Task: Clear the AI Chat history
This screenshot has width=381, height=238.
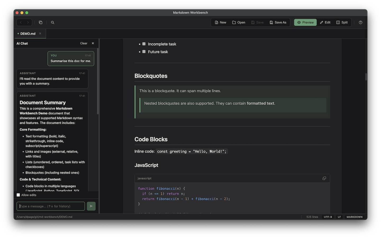Action: [x=84, y=43]
